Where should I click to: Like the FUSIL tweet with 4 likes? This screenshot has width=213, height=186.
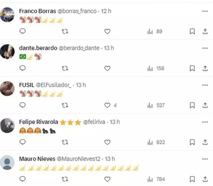[x=107, y=105]
